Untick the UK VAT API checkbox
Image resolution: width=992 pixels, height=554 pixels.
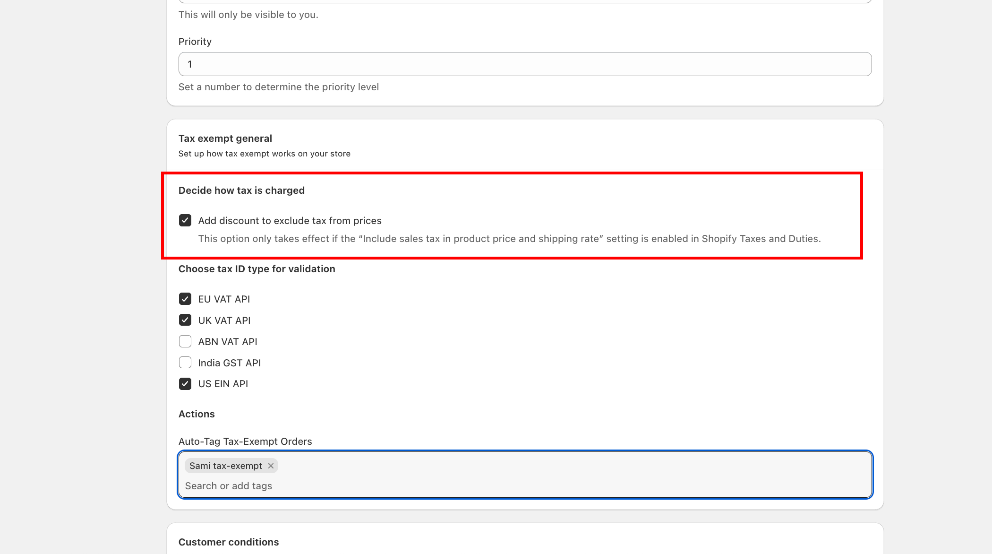[x=185, y=320]
